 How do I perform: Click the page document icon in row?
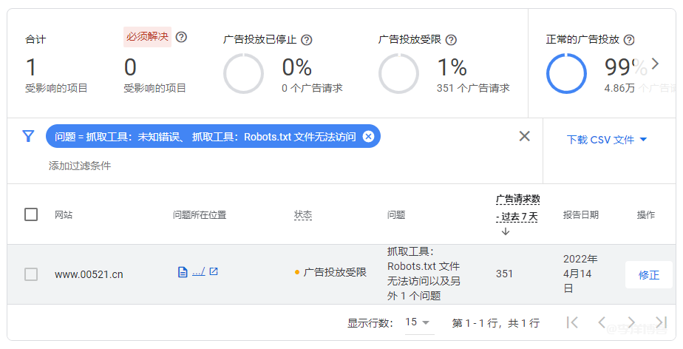click(x=183, y=272)
